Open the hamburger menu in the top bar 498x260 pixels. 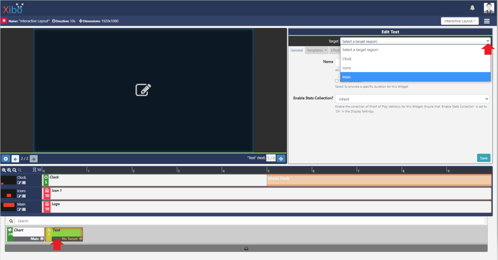[487, 21]
